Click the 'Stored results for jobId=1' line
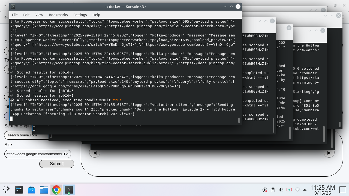Screen dimensions: 349x196 [42, 96]
